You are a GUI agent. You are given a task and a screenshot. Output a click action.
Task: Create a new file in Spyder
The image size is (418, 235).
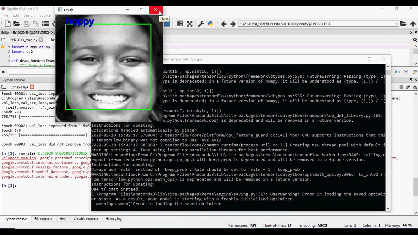[8, 24]
